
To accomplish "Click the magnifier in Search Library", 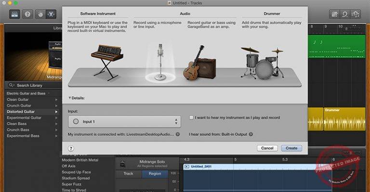I will [12, 85].
